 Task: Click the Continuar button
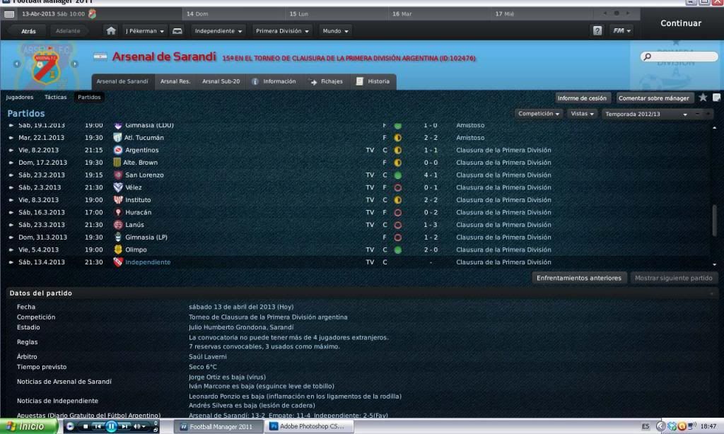pyautogui.click(x=681, y=23)
